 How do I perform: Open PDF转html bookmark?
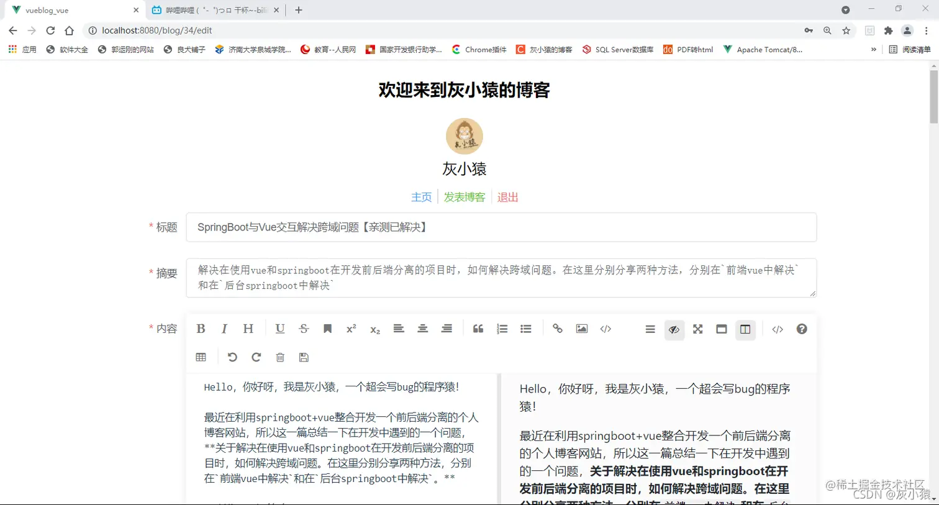pos(688,49)
